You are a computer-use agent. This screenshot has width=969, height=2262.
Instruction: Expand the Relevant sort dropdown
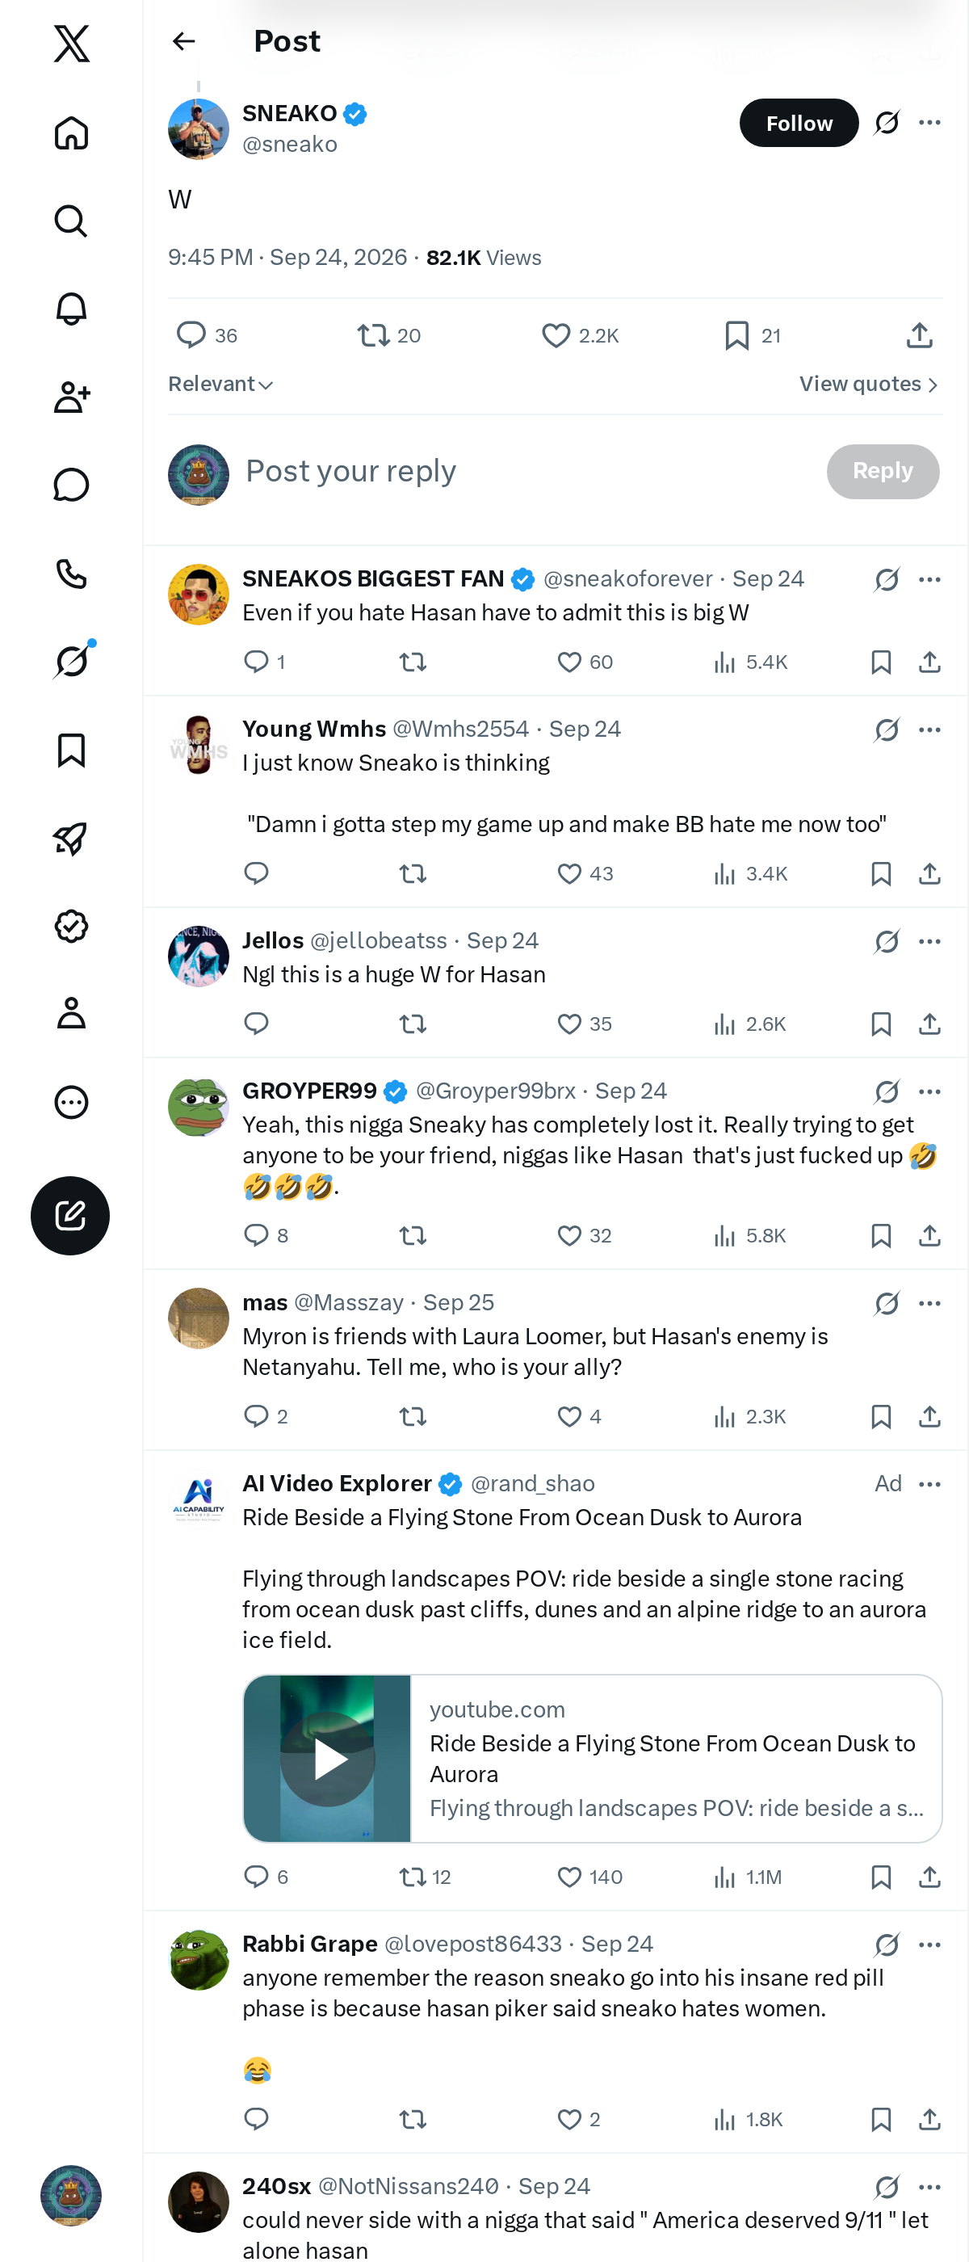pyautogui.click(x=220, y=385)
